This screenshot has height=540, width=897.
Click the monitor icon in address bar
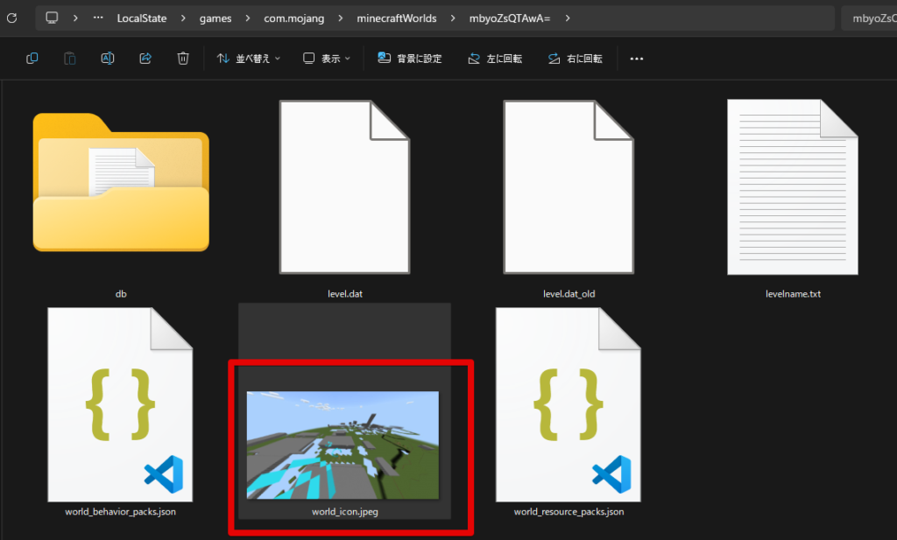pyautogui.click(x=53, y=18)
